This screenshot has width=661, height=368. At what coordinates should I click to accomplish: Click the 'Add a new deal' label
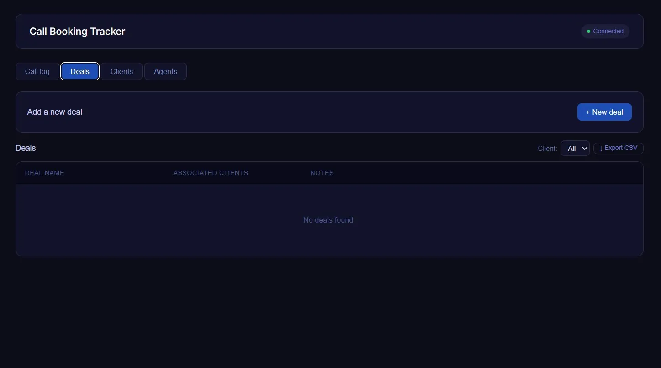click(55, 112)
